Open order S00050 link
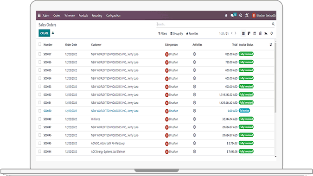The width and height of the screenshot is (313, 176). (47, 111)
